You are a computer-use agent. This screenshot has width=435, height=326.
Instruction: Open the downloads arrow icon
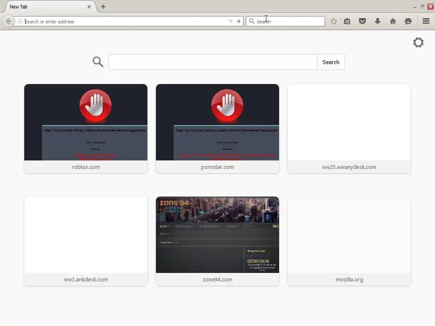pyautogui.click(x=378, y=21)
